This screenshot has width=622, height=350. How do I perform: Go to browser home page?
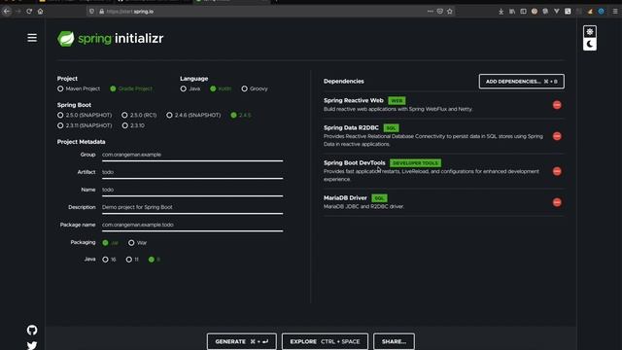point(40,11)
